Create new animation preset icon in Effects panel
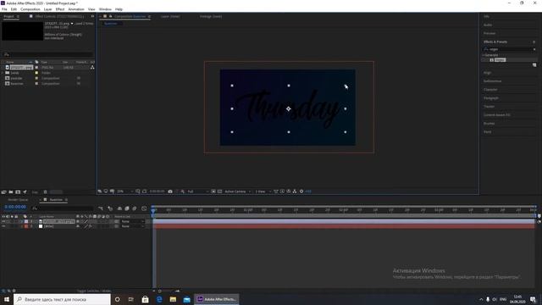The image size is (542, 305). 534,65
